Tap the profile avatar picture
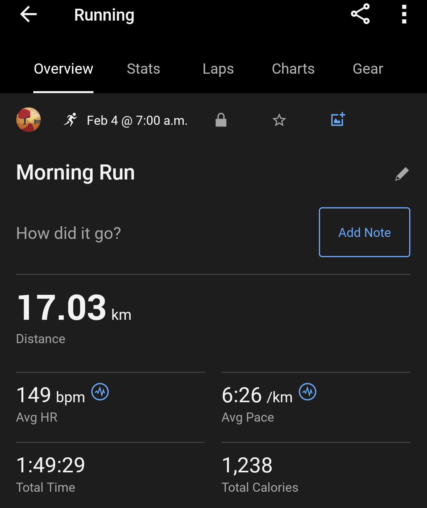 29,120
